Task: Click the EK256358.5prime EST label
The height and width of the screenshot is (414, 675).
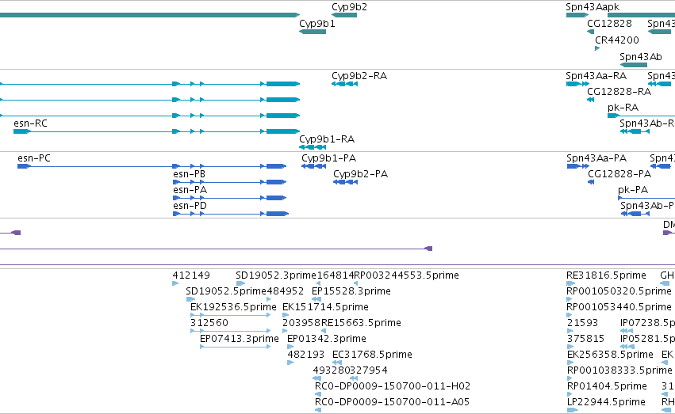Action: click(611, 355)
